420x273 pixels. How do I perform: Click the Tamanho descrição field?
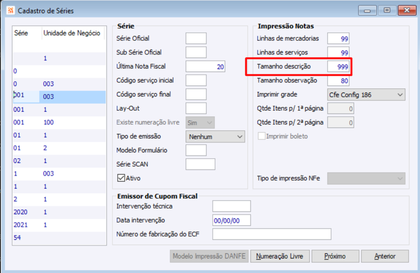click(x=338, y=67)
